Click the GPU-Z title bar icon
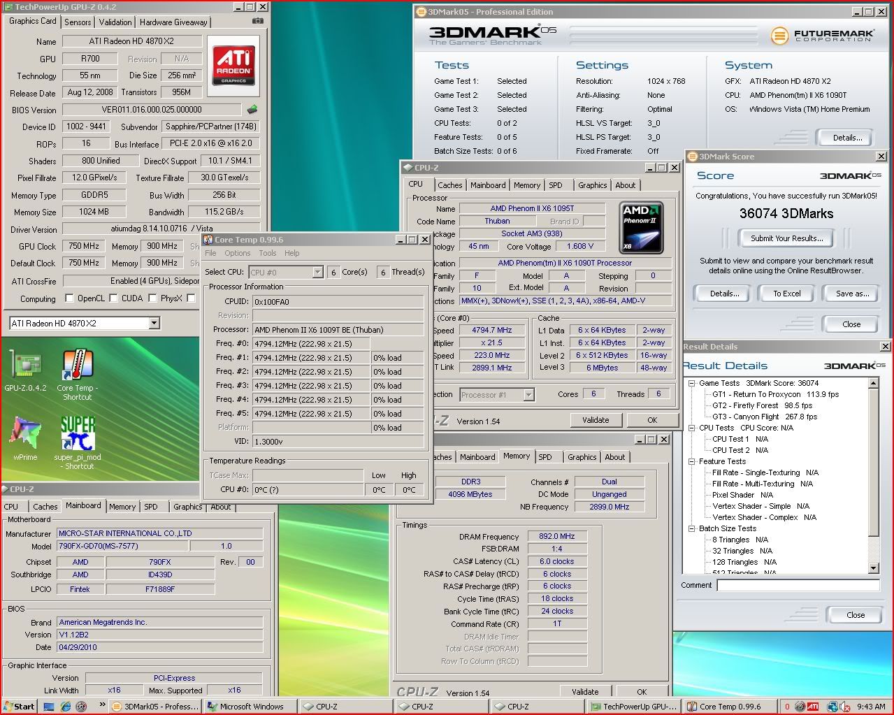 coord(8,7)
